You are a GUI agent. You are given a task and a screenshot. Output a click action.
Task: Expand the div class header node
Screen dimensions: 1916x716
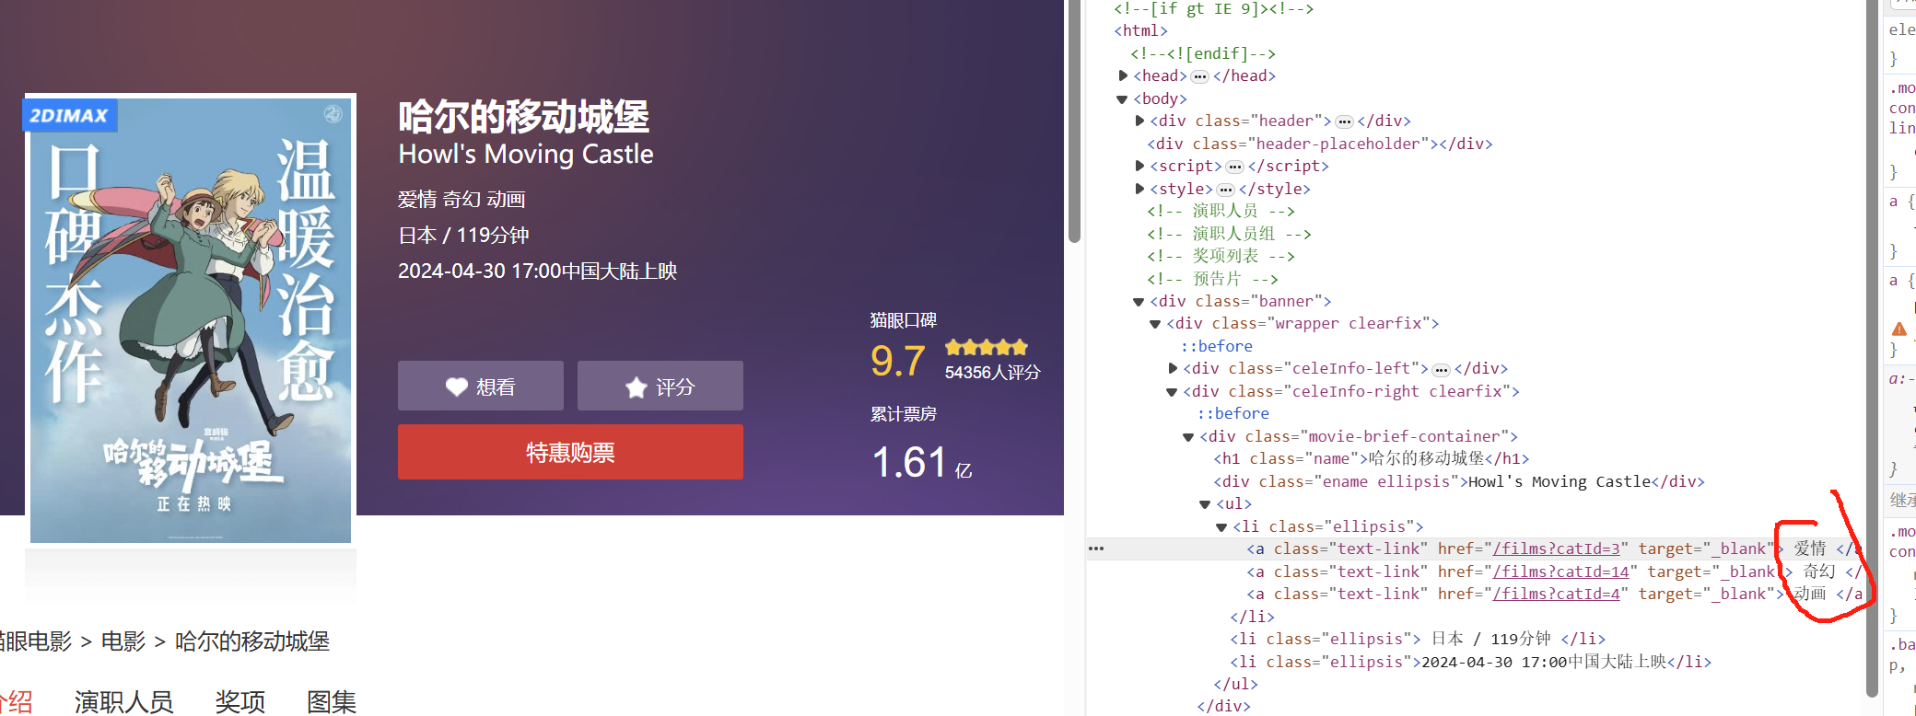(1139, 121)
